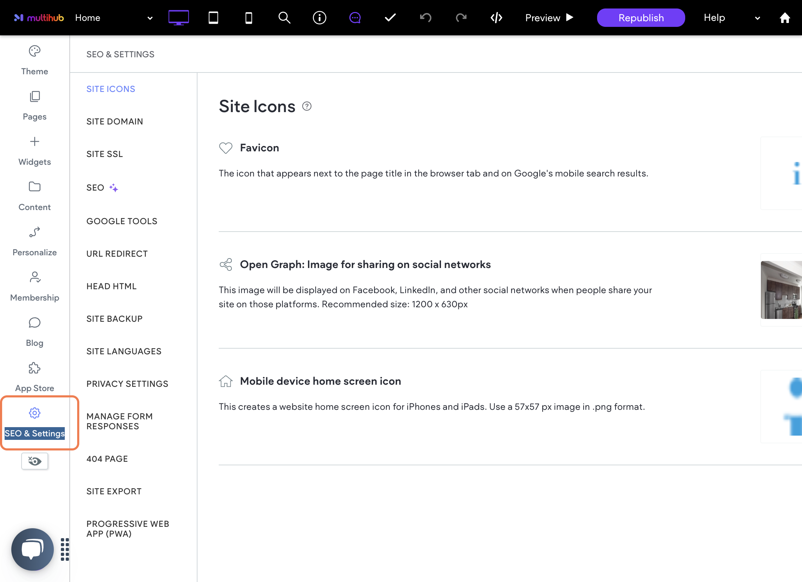Select the SITE ICONS tab
The width and height of the screenshot is (802, 582).
pos(111,89)
